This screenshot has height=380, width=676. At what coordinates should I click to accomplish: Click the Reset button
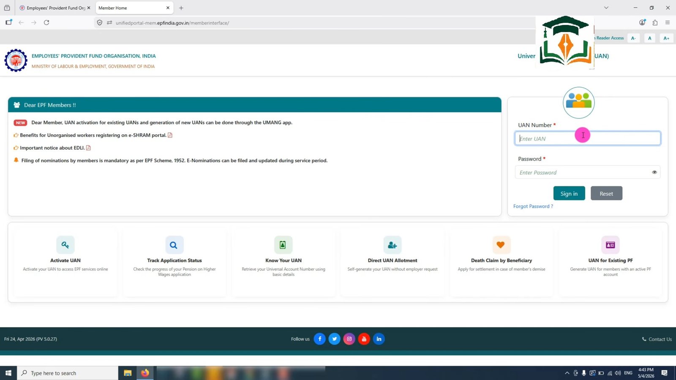(606, 193)
